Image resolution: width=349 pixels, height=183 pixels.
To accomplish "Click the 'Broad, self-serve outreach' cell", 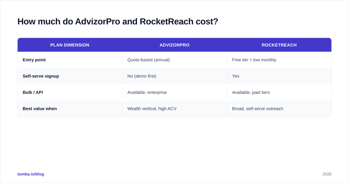I will pyautogui.click(x=279, y=109).
